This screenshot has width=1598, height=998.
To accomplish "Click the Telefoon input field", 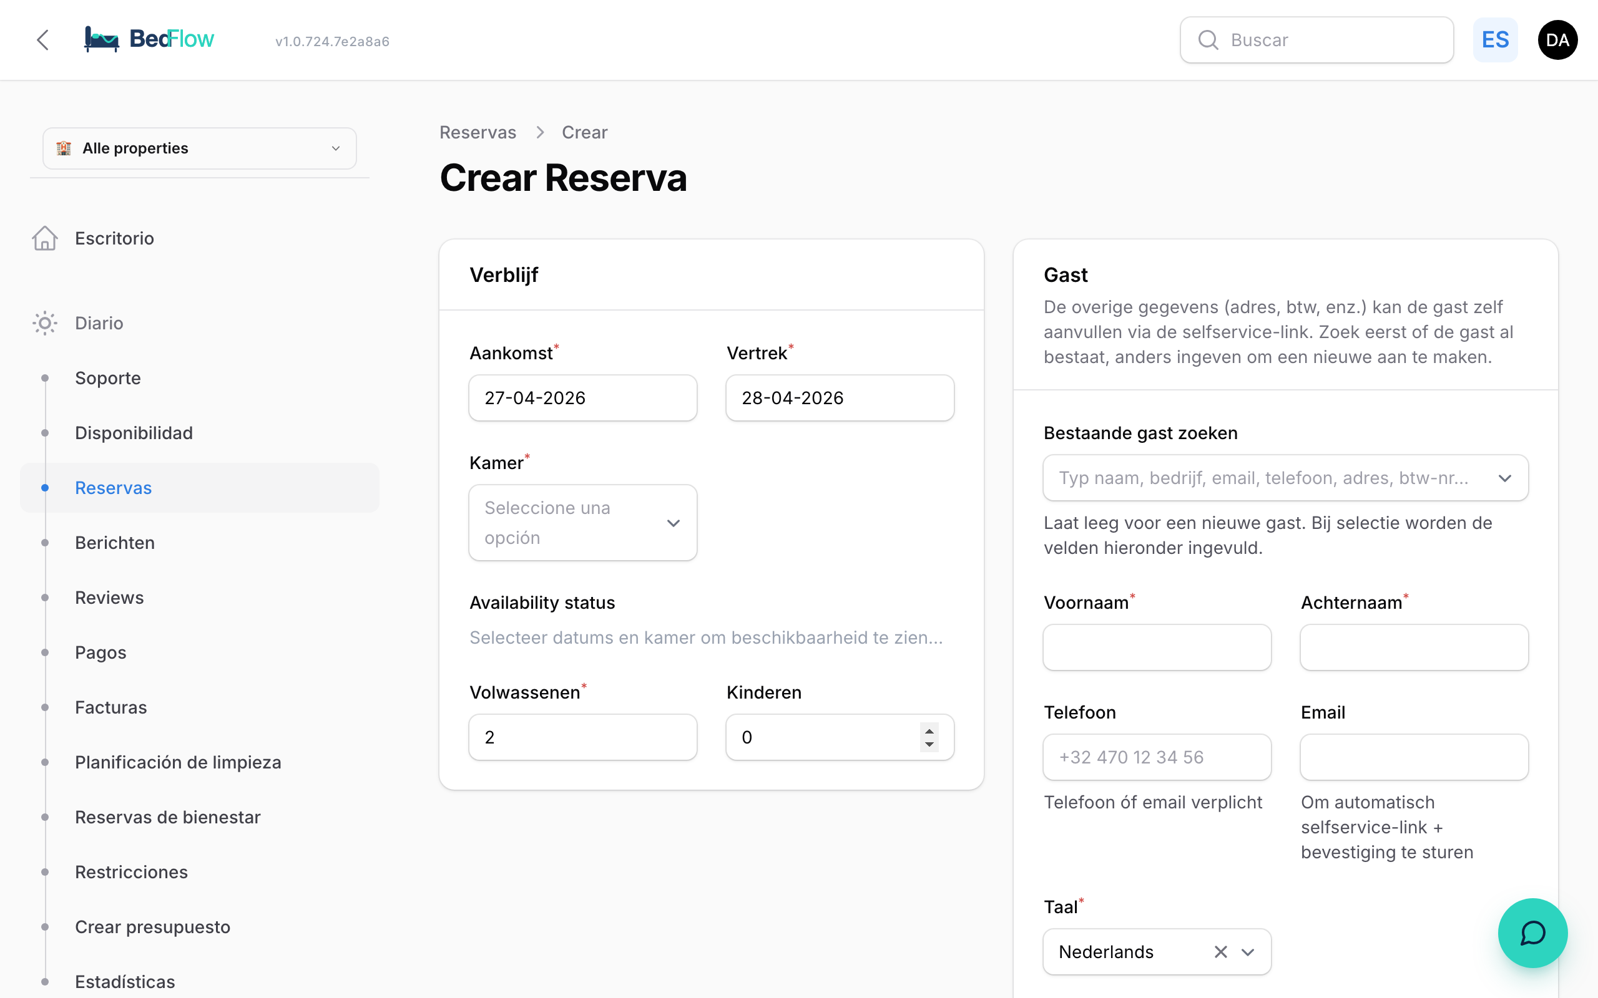I will coord(1156,757).
